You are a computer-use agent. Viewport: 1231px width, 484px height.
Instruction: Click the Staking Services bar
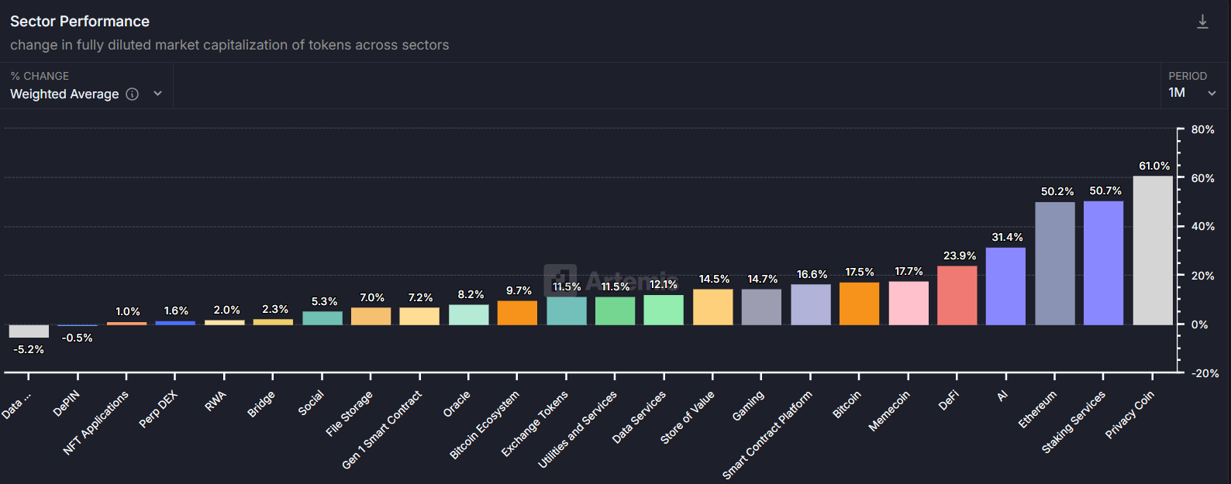point(1103,263)
